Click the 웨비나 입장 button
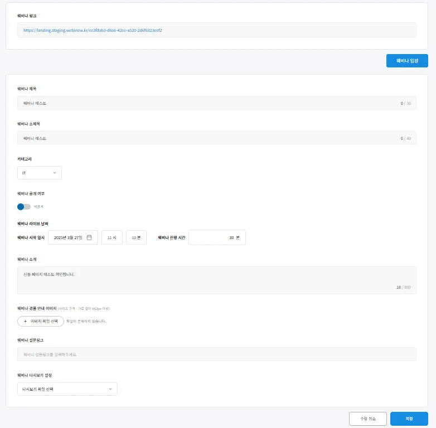The height and width of the screenshot is (428, 436). 406,61
